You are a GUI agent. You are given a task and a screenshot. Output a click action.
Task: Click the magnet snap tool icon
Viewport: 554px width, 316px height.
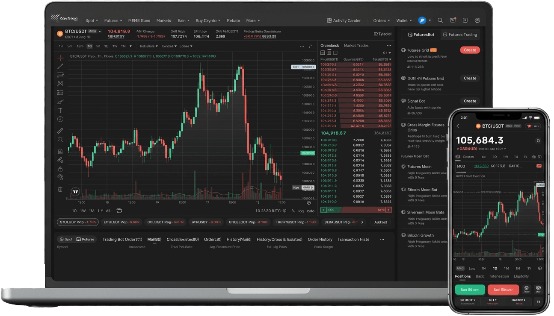60,151
